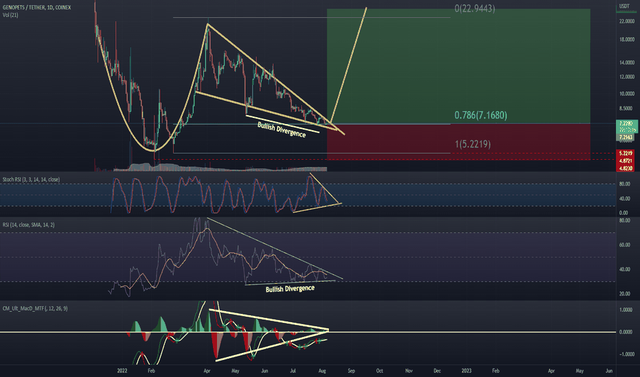The height and width of the screenshot is (377, 640).
Task: Click the 60.00 level on RSI axis
Action: tap(624, 245)
